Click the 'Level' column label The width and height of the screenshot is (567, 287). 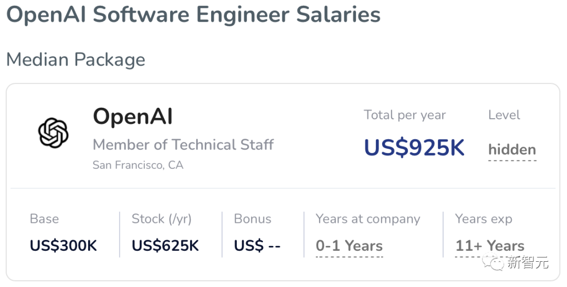504,115
